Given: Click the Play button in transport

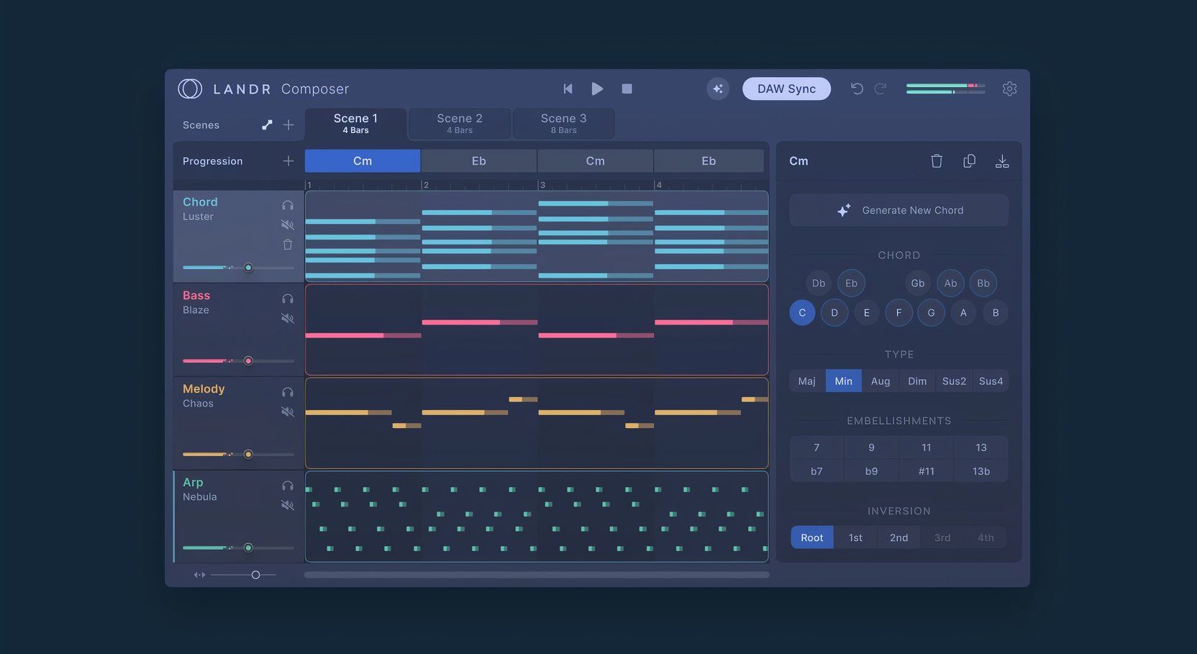Looking at the screenshot, I should pos(597,88).
